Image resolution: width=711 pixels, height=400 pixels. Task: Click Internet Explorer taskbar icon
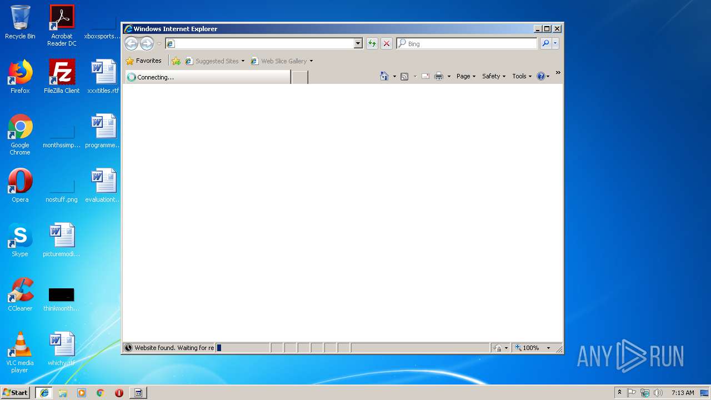click(44, 393)
